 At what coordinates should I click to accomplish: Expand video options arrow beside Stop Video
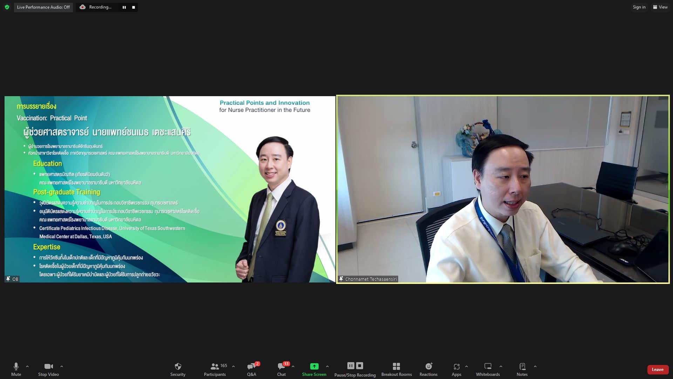(62, 366)
